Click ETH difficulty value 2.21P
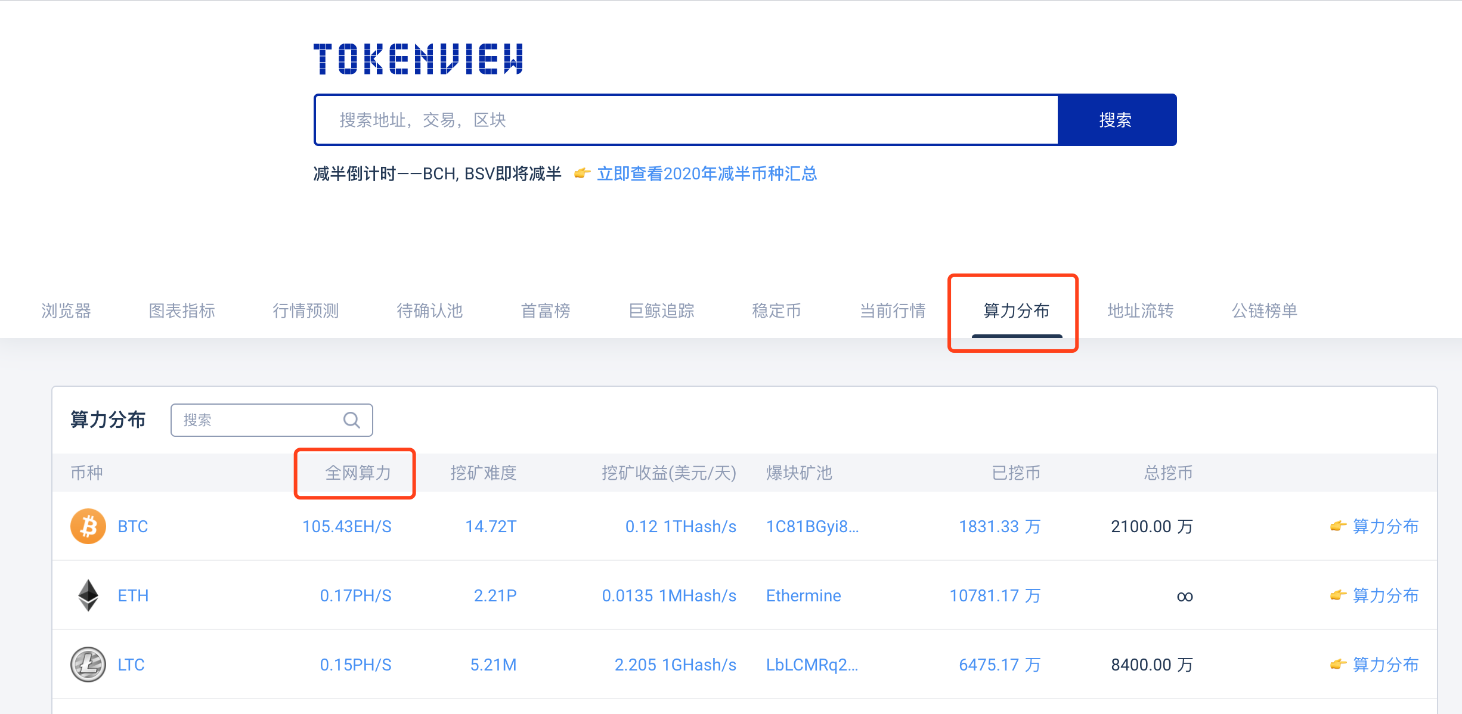The height and width of the screenshot is (714, 1462). point(495,595)
